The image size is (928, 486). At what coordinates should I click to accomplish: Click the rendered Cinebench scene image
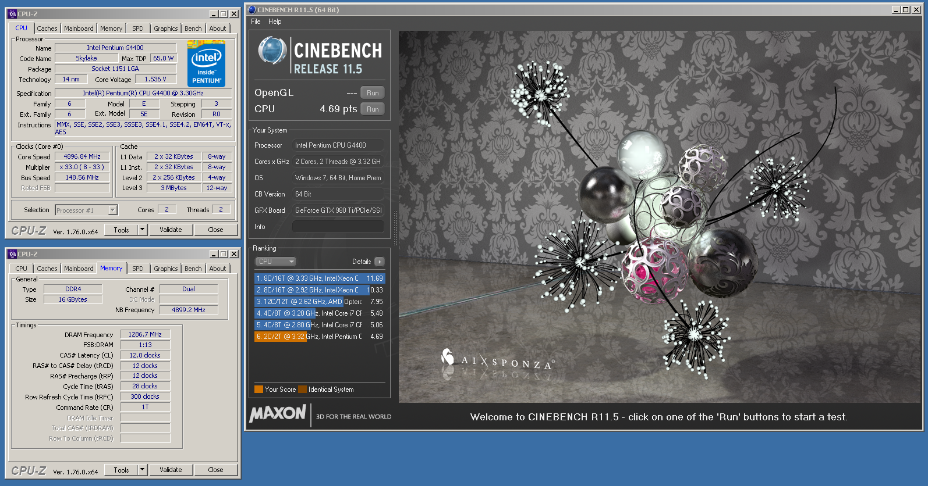tap(660, 216)
